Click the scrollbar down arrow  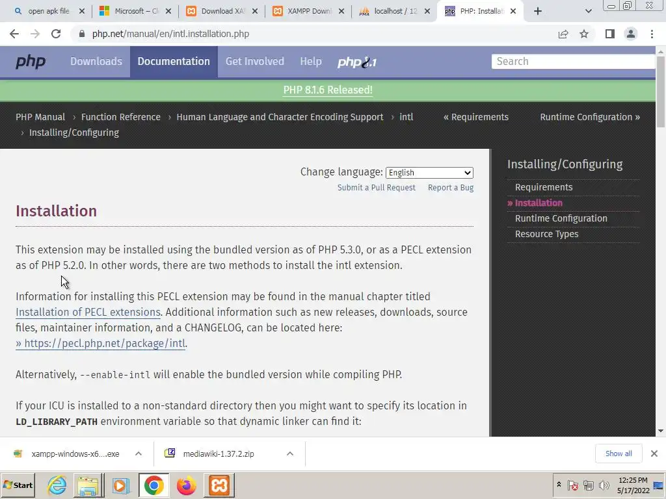(x=661, y=431)
